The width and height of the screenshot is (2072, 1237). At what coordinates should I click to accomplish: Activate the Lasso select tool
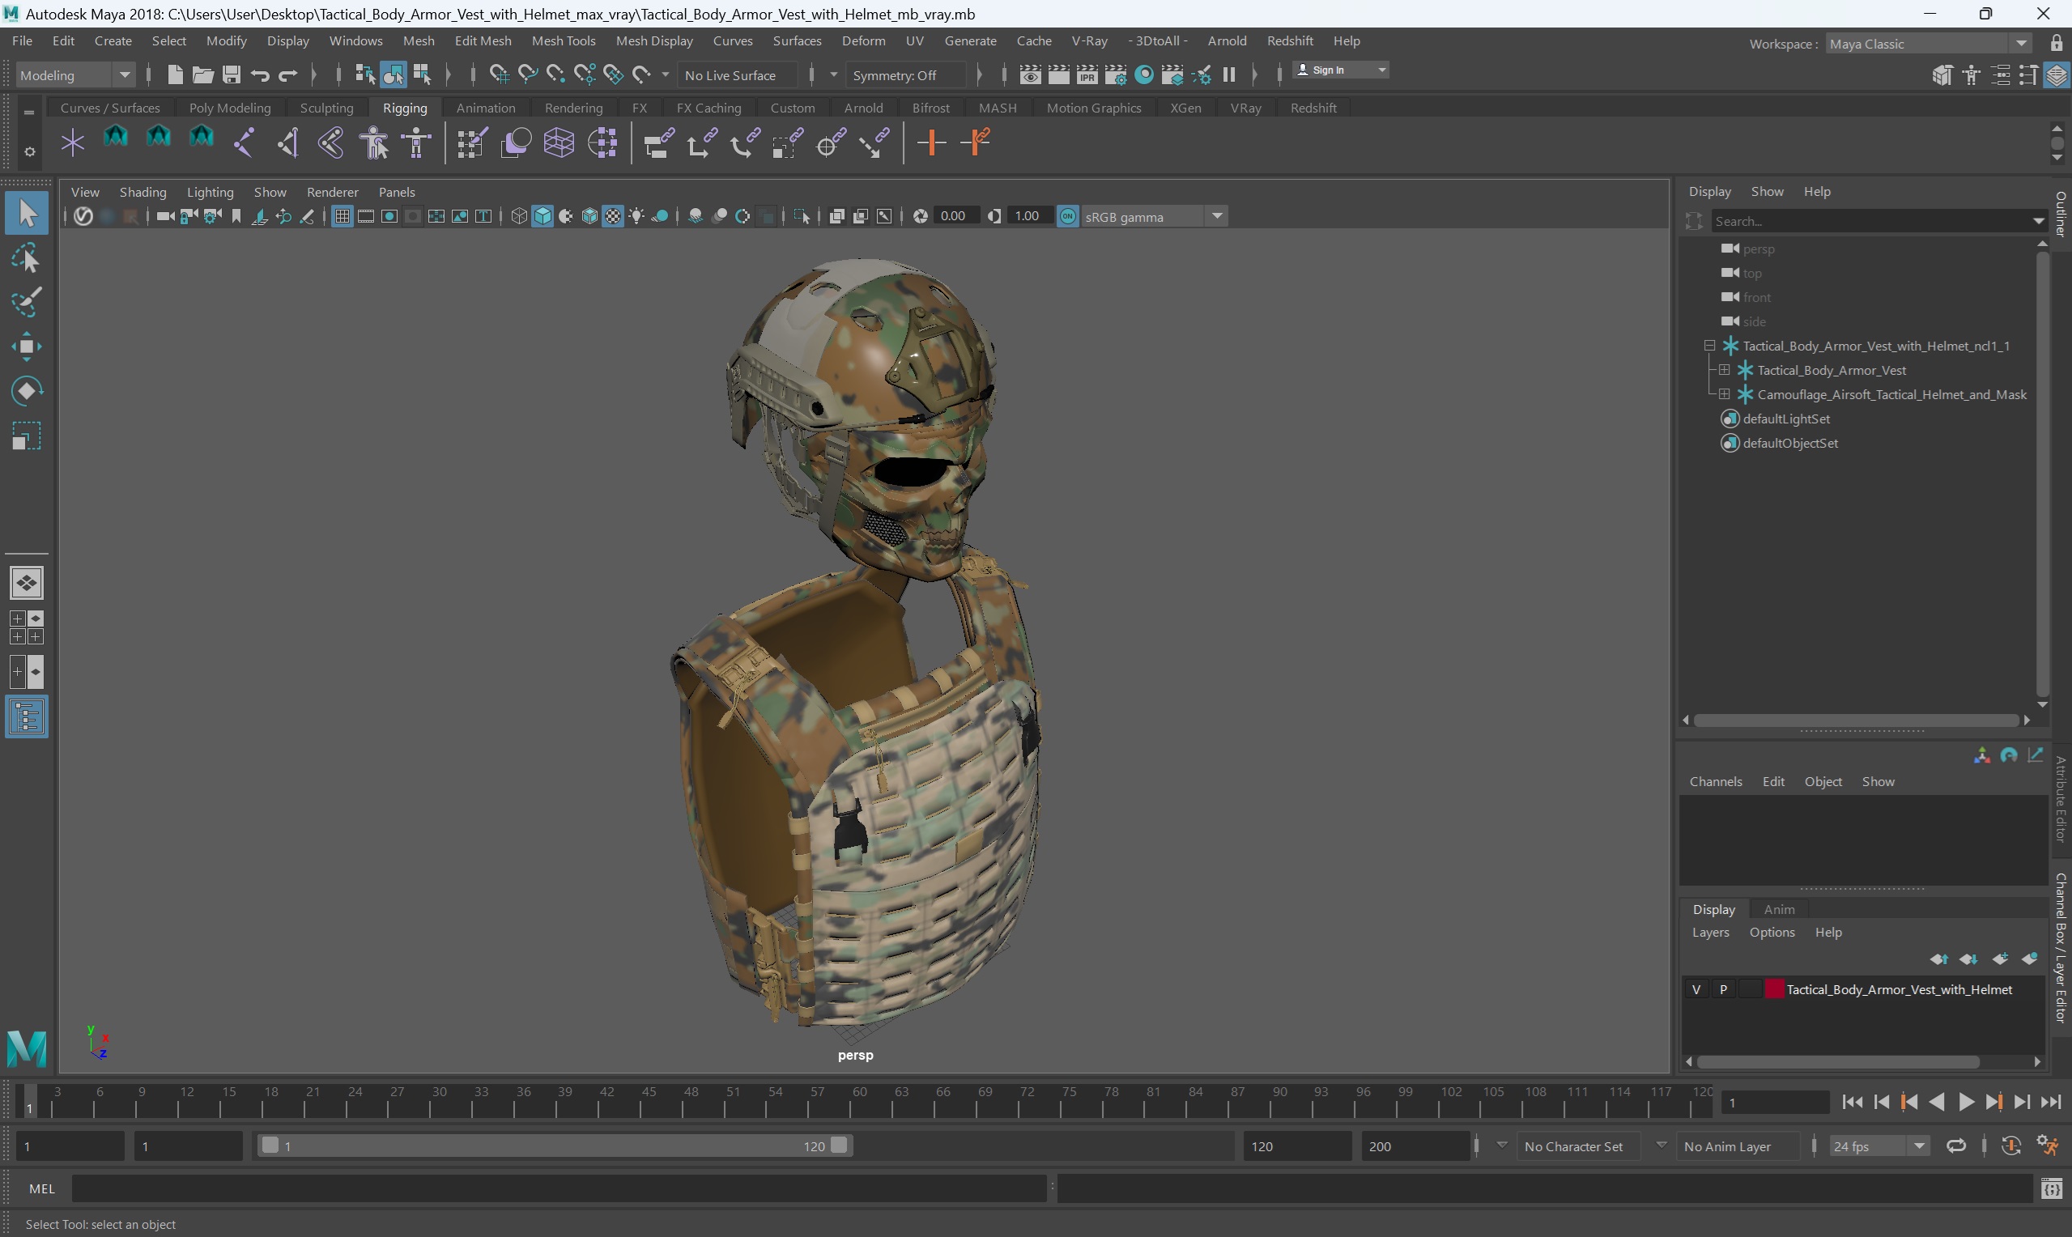pos(27,259)
